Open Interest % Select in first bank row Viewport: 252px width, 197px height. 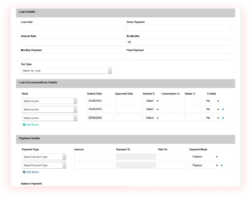coord(151,101)
